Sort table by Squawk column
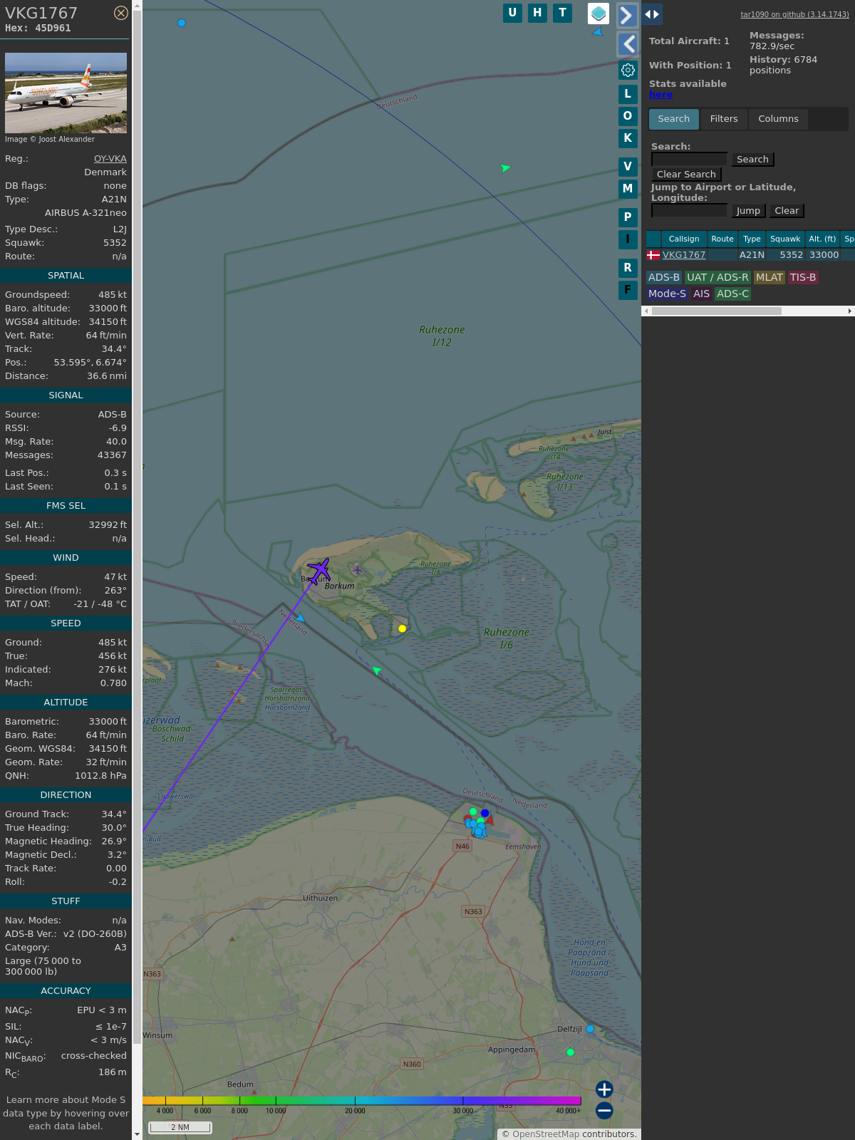The height and width of the screenshot is (1140, 855). click(785, 239)
